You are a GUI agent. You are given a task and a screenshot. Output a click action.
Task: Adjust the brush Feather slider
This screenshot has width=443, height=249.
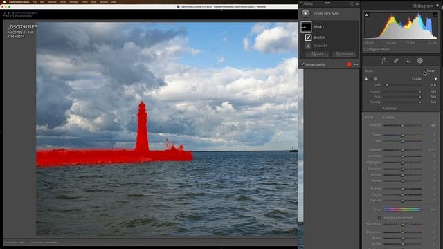(402, 91)
